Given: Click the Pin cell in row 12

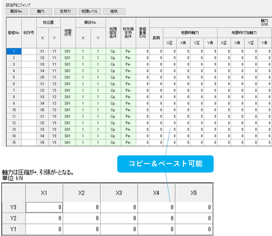Looking at the screenshot, I should 128,123.
